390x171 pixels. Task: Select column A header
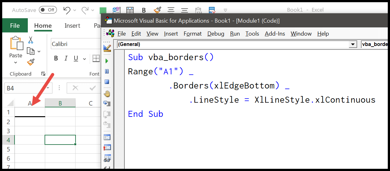[30, 103]
